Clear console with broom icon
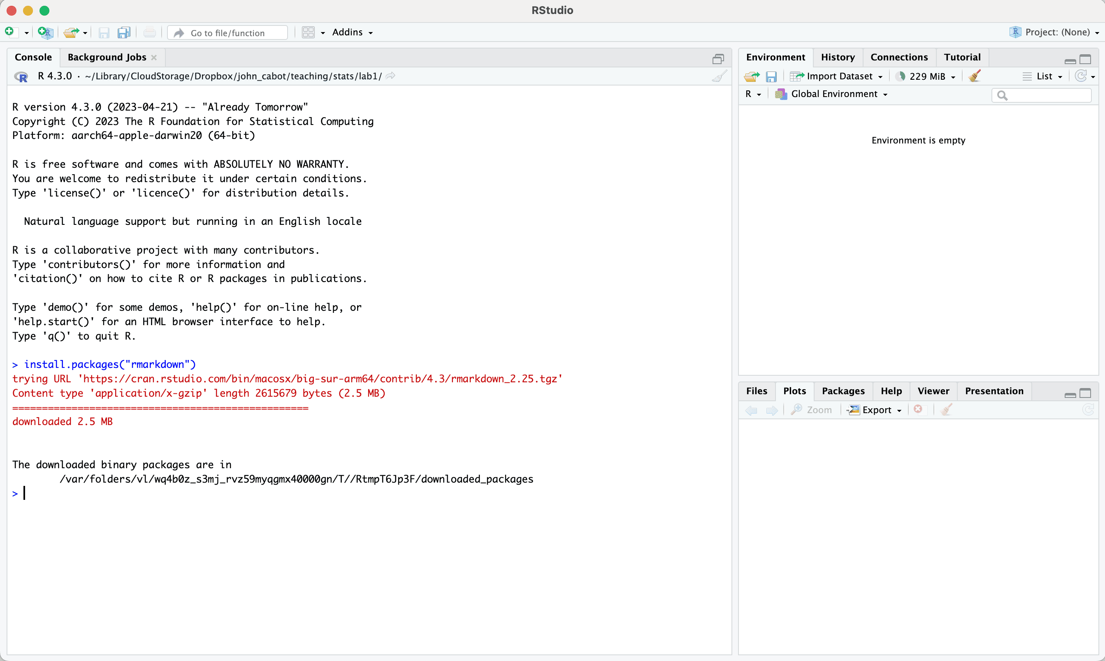 (719, 76)
